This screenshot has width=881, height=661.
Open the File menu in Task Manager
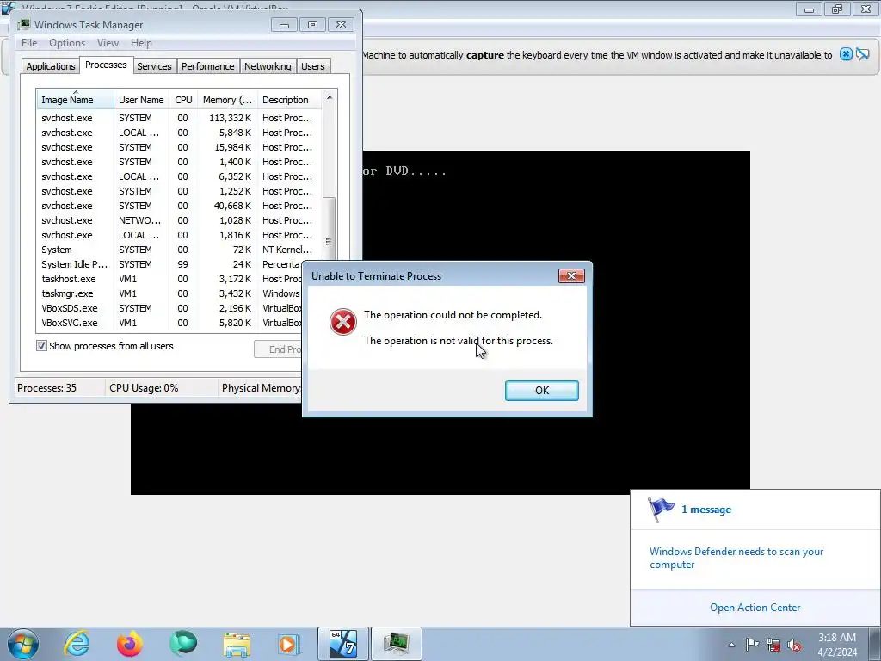pyautogui.click(x=29, y=43)
